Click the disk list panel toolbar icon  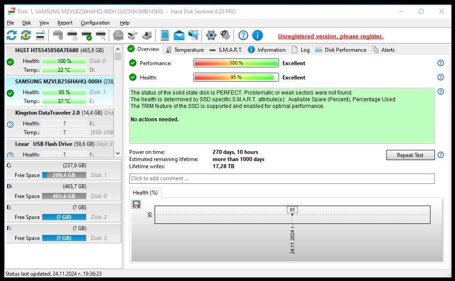[40, 35]
